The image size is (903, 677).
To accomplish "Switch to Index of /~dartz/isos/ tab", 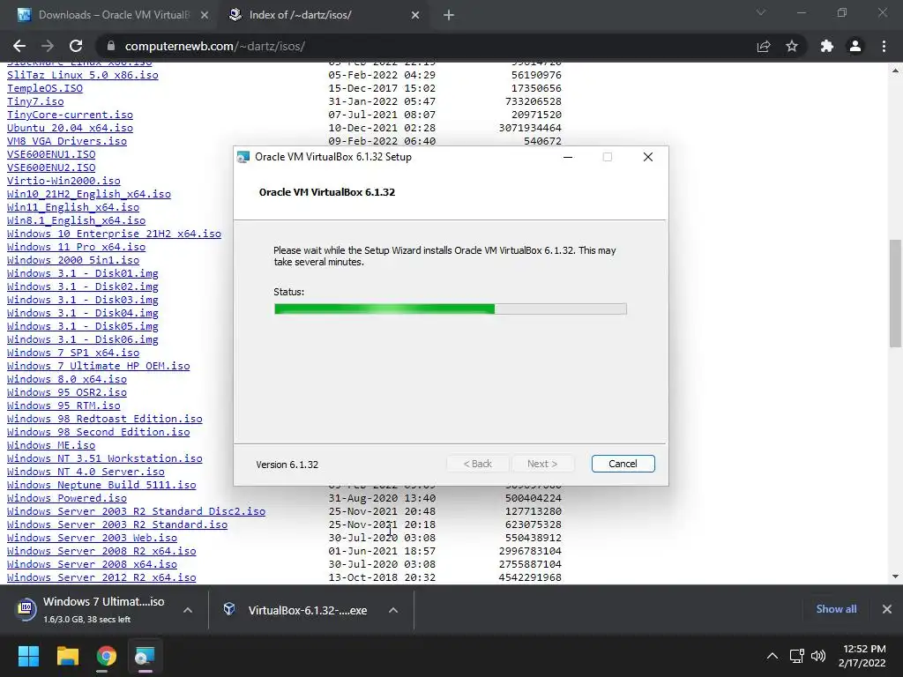I will (x=325, y=15).
